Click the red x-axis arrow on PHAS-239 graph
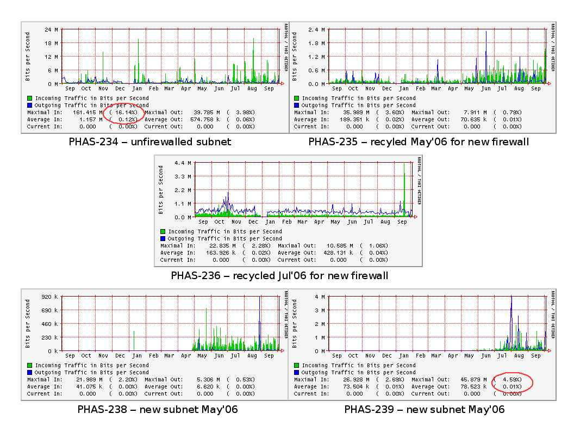 tap(549, 351)
